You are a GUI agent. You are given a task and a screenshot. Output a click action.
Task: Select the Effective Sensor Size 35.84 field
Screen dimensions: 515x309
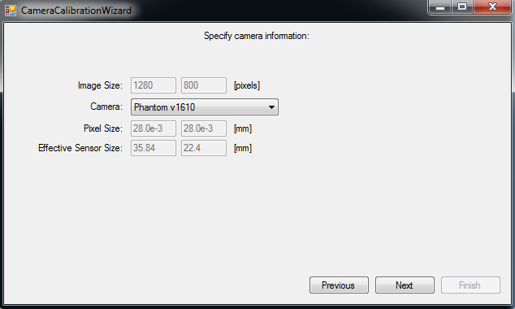click(154, 148)
